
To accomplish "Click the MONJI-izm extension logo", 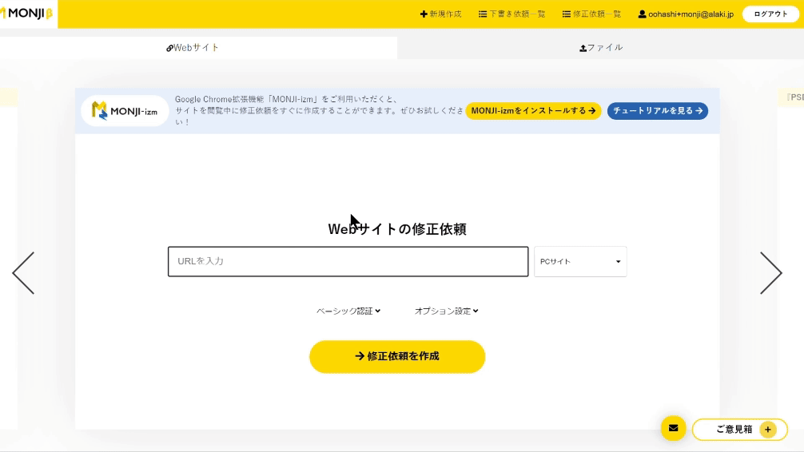I will 125,111.
